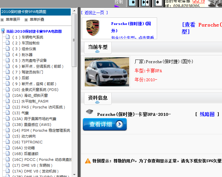The width and height of the screenshot is (222, 177).
Task: Go back via 返回上一页 link
Action: click(94, 13)
